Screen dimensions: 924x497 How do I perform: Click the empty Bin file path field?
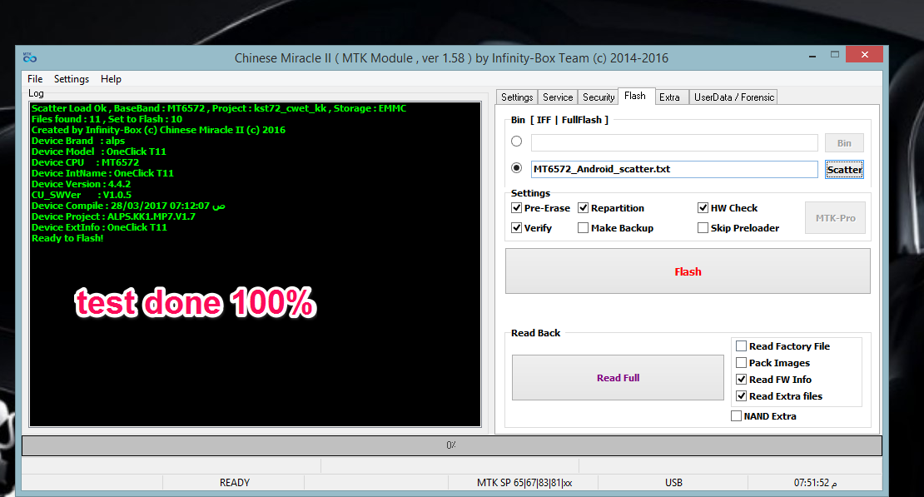click(674, 142)
